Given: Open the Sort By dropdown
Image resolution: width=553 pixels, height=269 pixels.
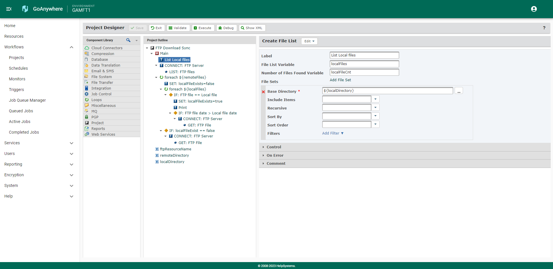Looking at the screenshot, I should tap(375, 116).
